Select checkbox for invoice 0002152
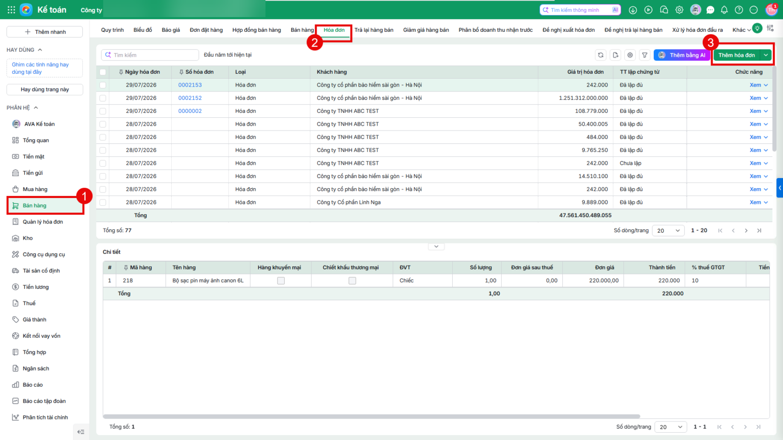The width and height of the screenshot is (783, 440). (103, 98)
